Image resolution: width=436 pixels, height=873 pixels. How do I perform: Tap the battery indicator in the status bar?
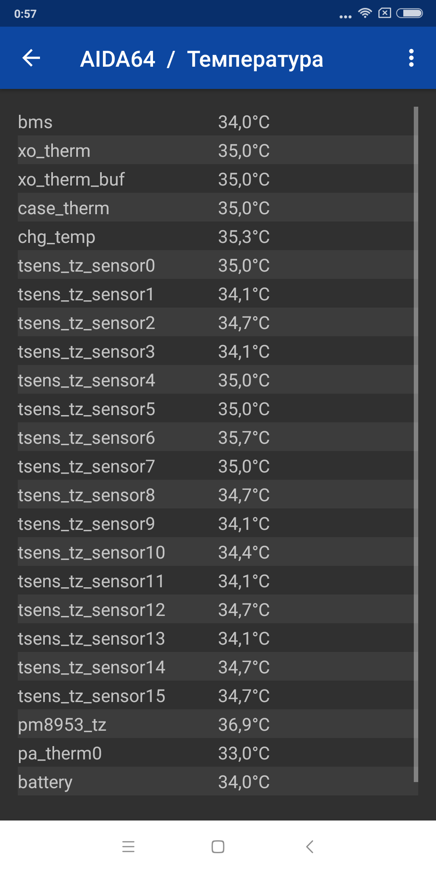[409, 13]
